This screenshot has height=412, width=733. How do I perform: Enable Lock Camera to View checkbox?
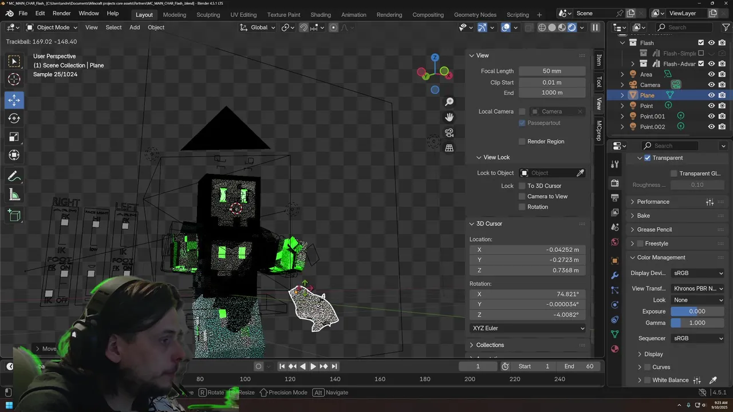click(522, 196)
